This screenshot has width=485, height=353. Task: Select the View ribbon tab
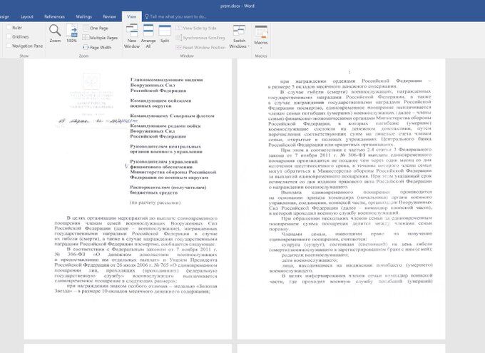coord(132,16)
